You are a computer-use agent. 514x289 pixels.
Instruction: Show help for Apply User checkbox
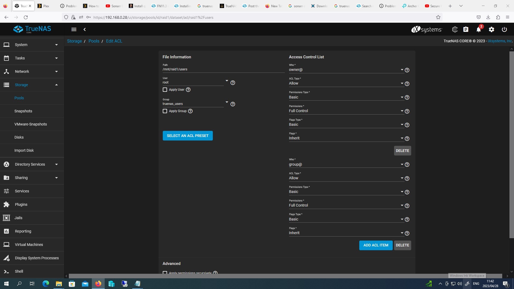[188, 90]
